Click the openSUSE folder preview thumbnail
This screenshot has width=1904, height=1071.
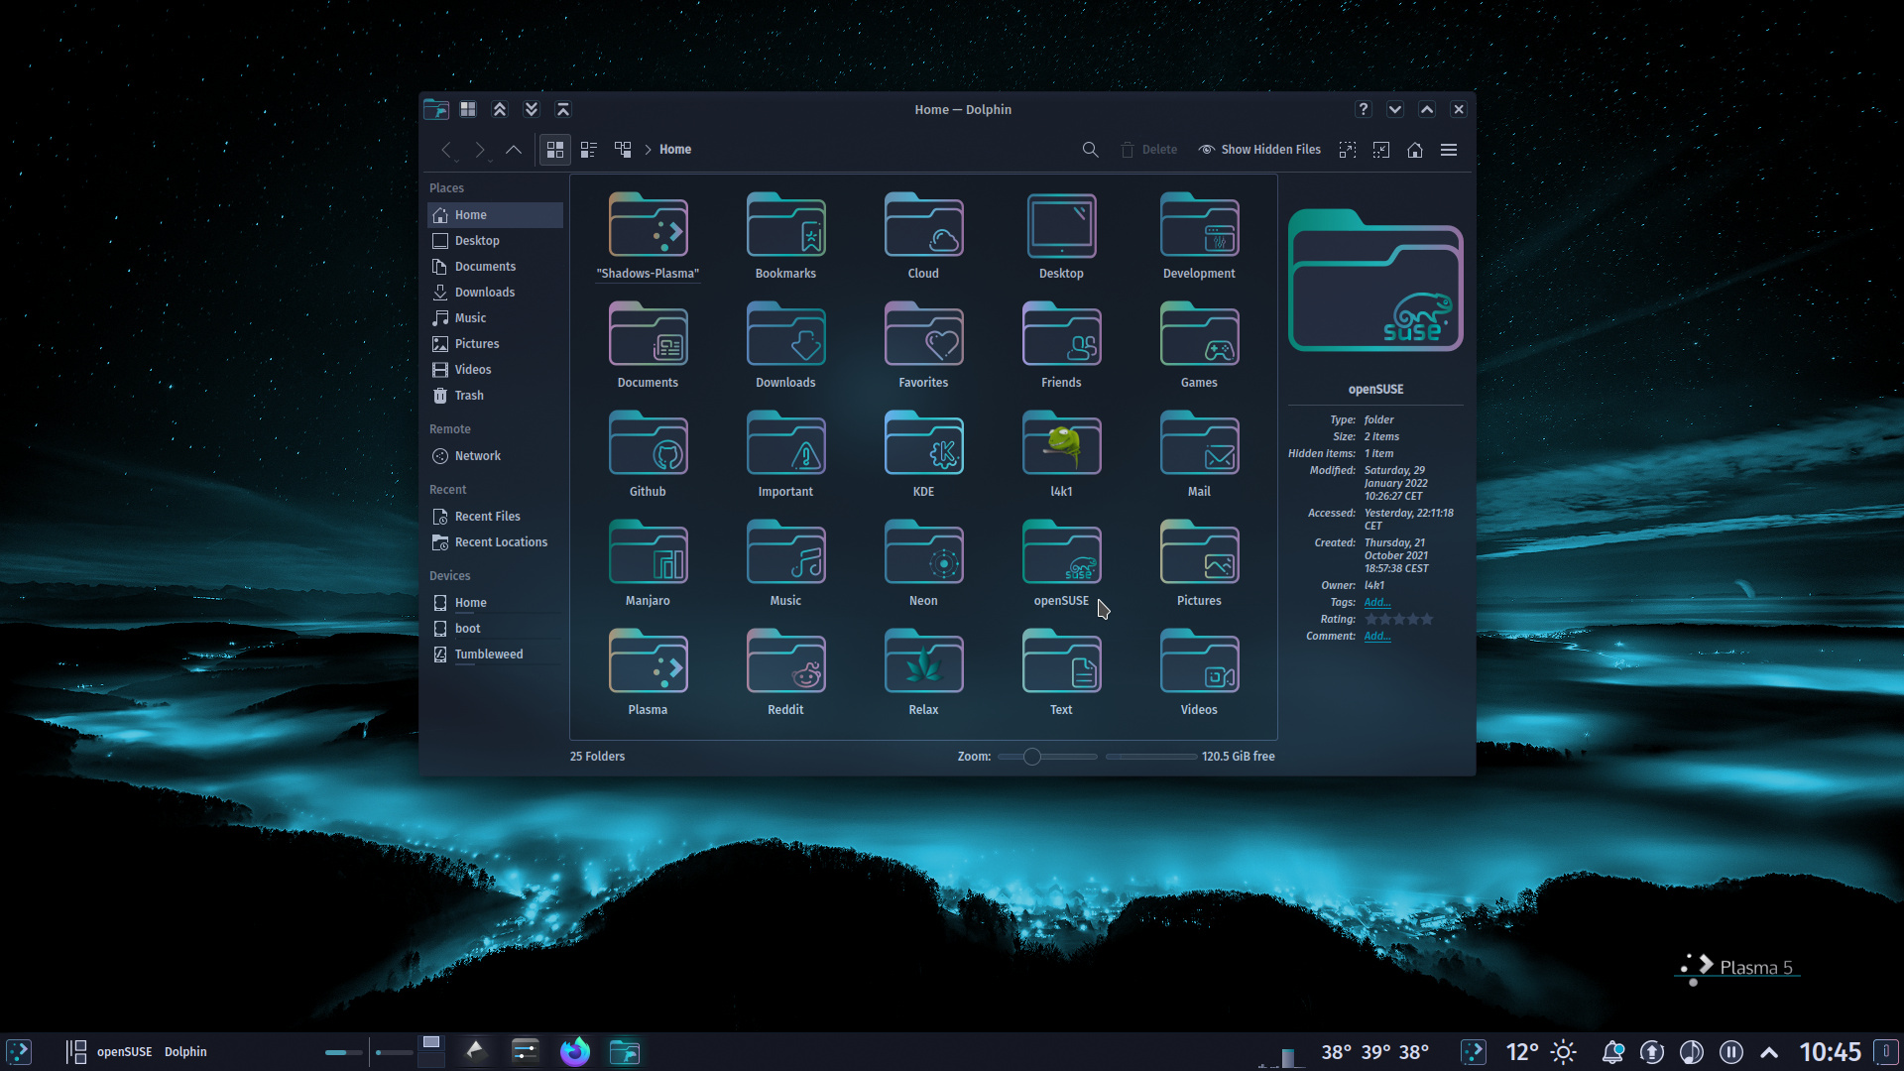pyautogui.click(x=1375, y=281)
